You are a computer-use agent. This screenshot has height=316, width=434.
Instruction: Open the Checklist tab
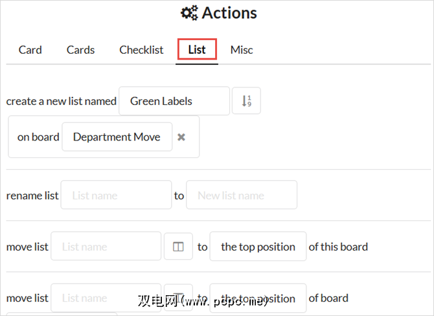pyautogui.click(x=141, y=50)
